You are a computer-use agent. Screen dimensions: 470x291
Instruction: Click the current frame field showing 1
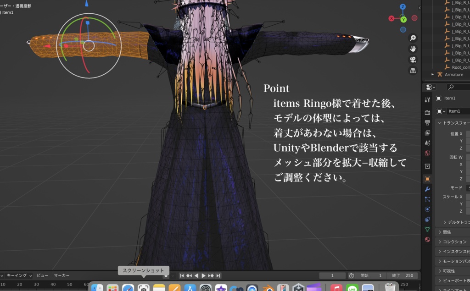[332, 275]
